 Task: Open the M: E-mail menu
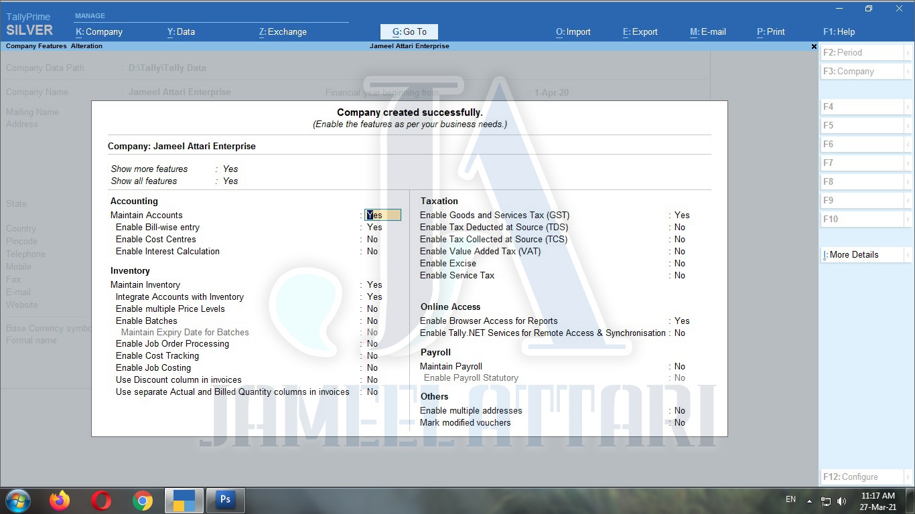click(x=708, y=31)
